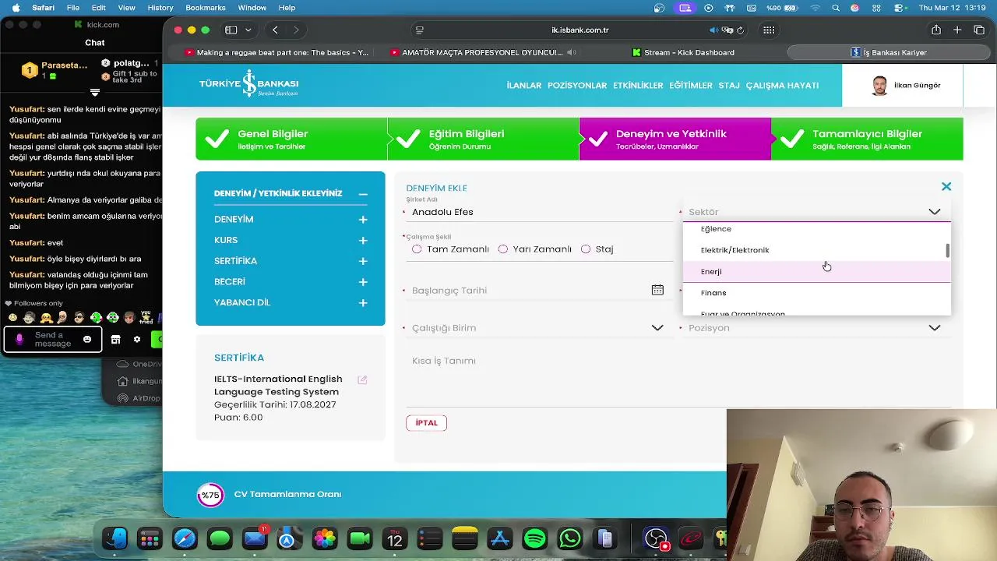Image resolution: width=997 pixels, height=561 pixels.
Task: Open the Safari start page grid icon
Action: pos(769,30)
